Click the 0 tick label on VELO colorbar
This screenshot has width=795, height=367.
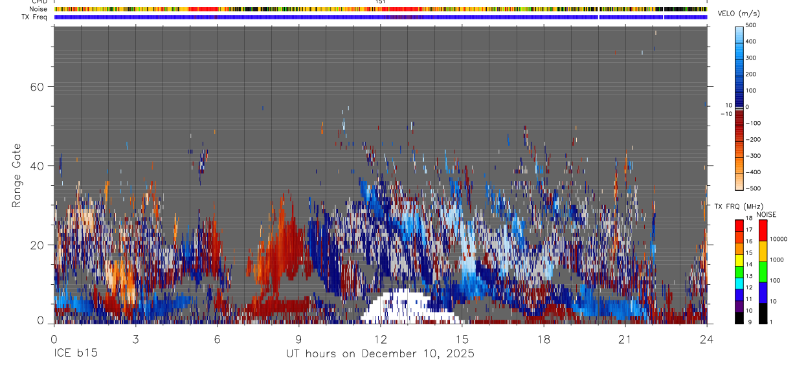pyautogui.click(x=748, y=107)
